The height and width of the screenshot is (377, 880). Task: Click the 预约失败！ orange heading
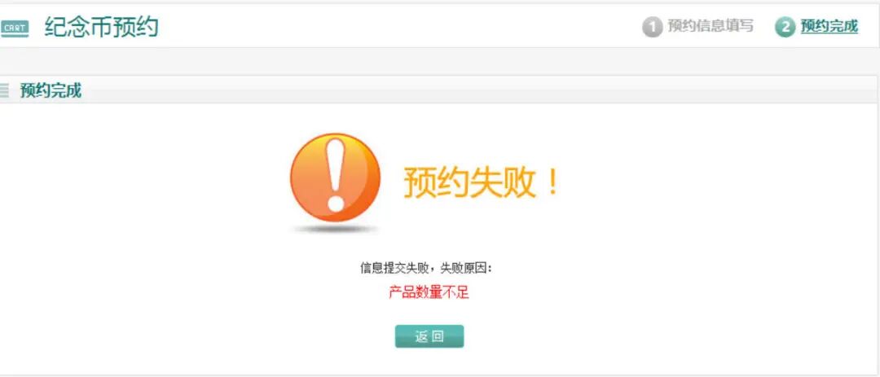pyautogui.click(x=482, y=182)
